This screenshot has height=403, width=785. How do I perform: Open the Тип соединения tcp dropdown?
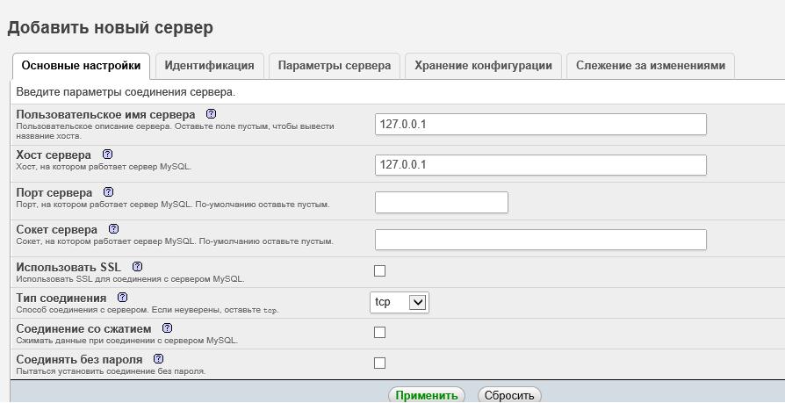pyautogui.click(x=400, y=302)
